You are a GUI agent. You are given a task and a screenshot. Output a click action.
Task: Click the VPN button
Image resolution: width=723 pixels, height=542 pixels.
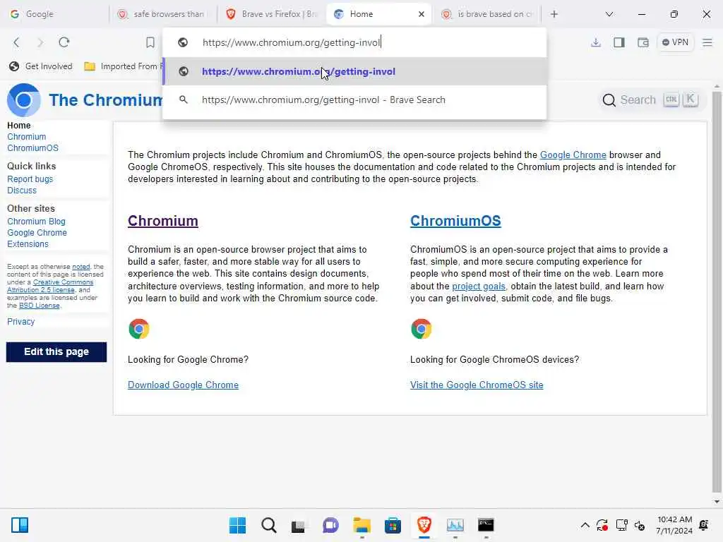coord(675,42)
